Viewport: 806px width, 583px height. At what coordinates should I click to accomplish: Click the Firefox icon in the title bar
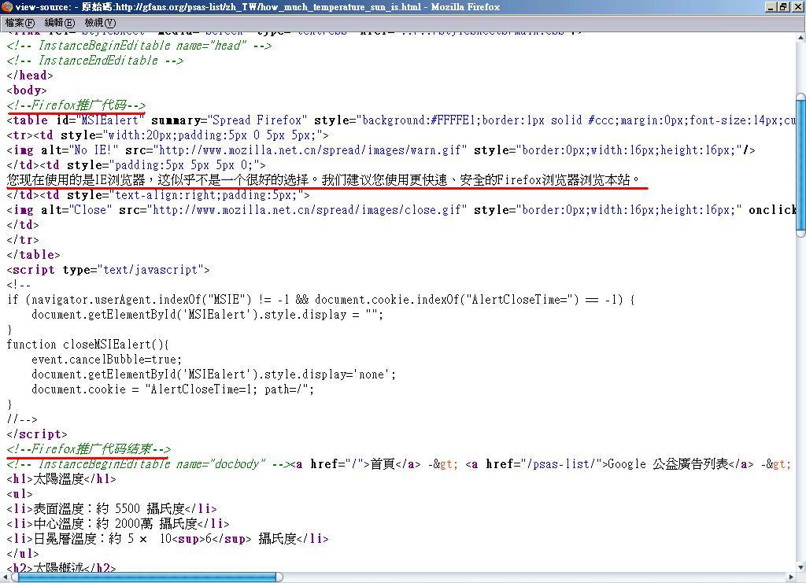[7, 7]
